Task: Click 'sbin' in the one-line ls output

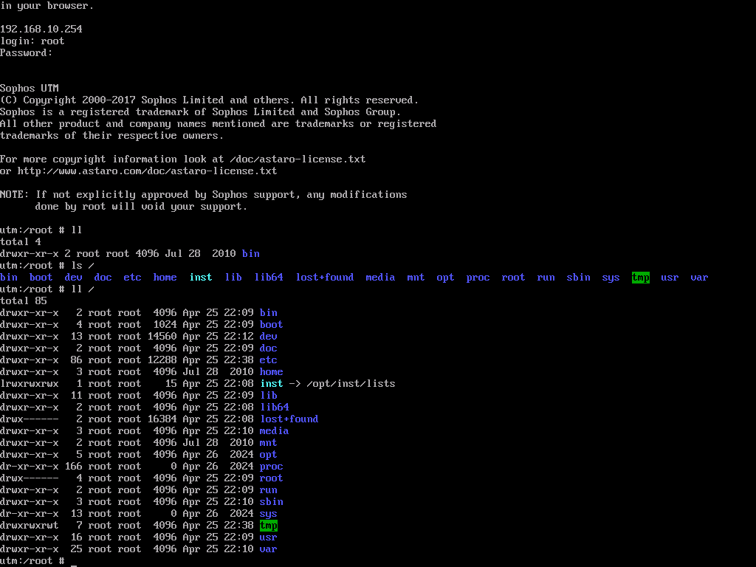Action: coord(578,278)
